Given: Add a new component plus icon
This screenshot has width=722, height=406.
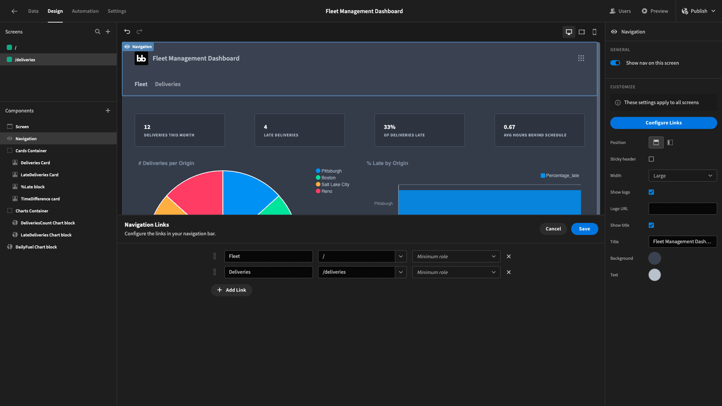Looking at the screenshot, I should (108, 111).
